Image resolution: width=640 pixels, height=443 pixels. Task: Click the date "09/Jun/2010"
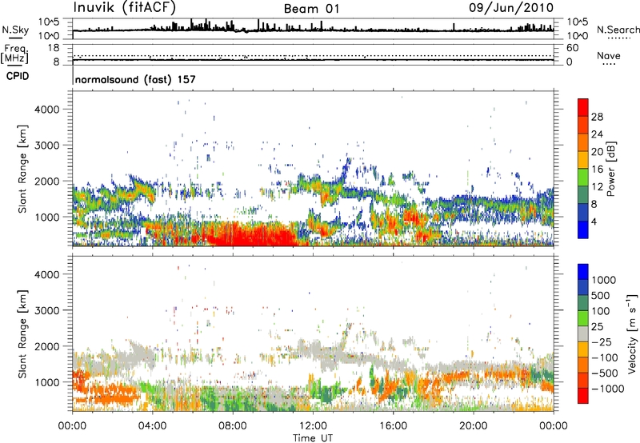click(x=511, y=8)
